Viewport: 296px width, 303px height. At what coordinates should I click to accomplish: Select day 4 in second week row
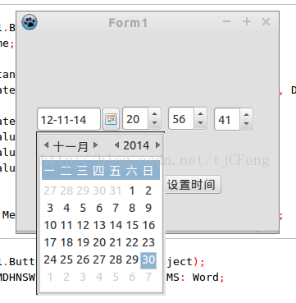66,208
